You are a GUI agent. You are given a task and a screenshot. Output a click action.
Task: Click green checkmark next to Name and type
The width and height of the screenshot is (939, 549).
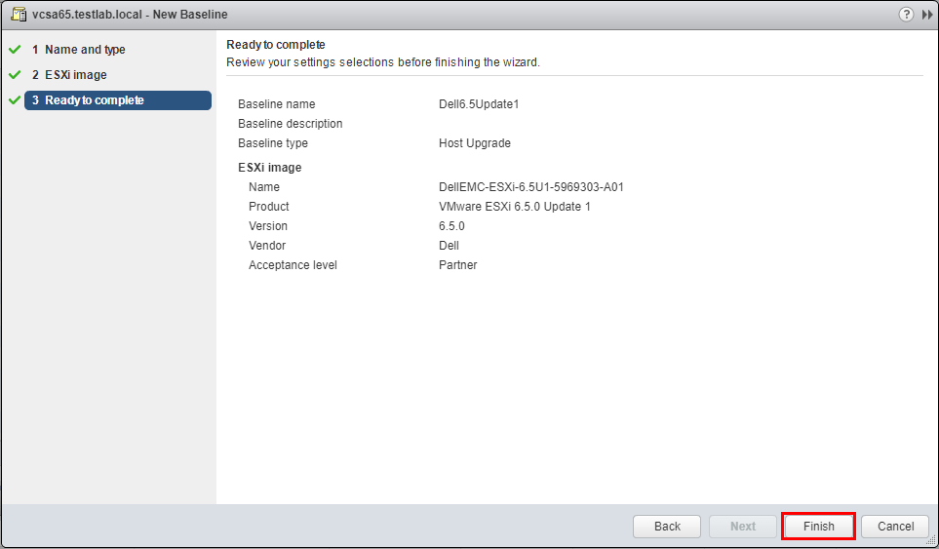pos(15,49)
